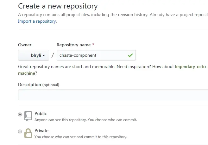Click the Description (optional) label
208x145 pixels.
38,84
